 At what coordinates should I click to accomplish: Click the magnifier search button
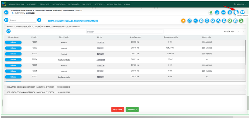pyautogui.click(x=39, y=20)
